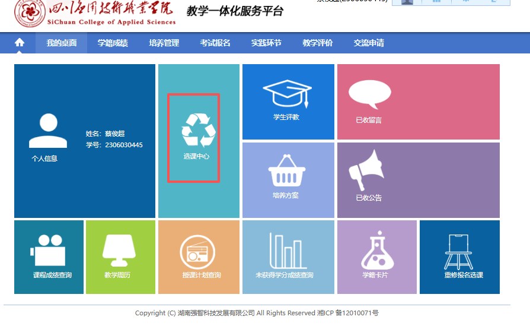The height and width of the screenshot is (326, 530).
Task: Open the 考试报名 menu
Action: 215,43
